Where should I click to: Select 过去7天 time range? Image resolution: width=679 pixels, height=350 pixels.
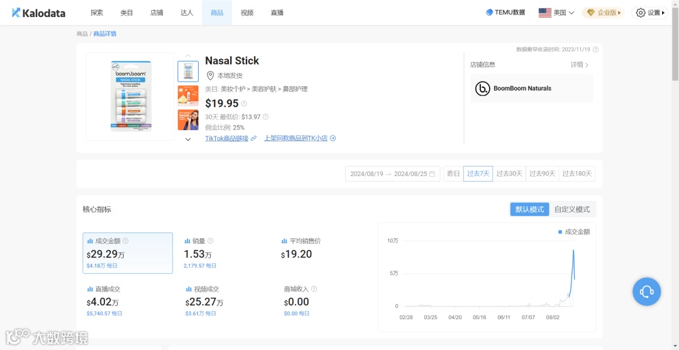[x=478, y=174]
